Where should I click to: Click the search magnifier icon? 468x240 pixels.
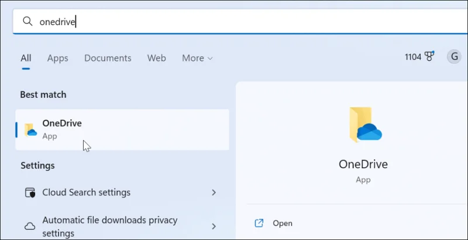pyautogui.click(x=27, y=21)
